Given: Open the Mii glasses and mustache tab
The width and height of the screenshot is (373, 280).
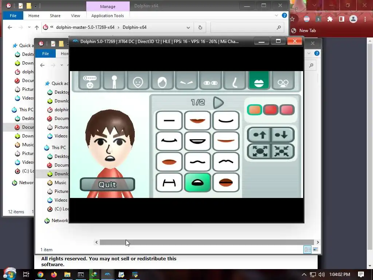Looking at the screenshot, I should (283, 81).
